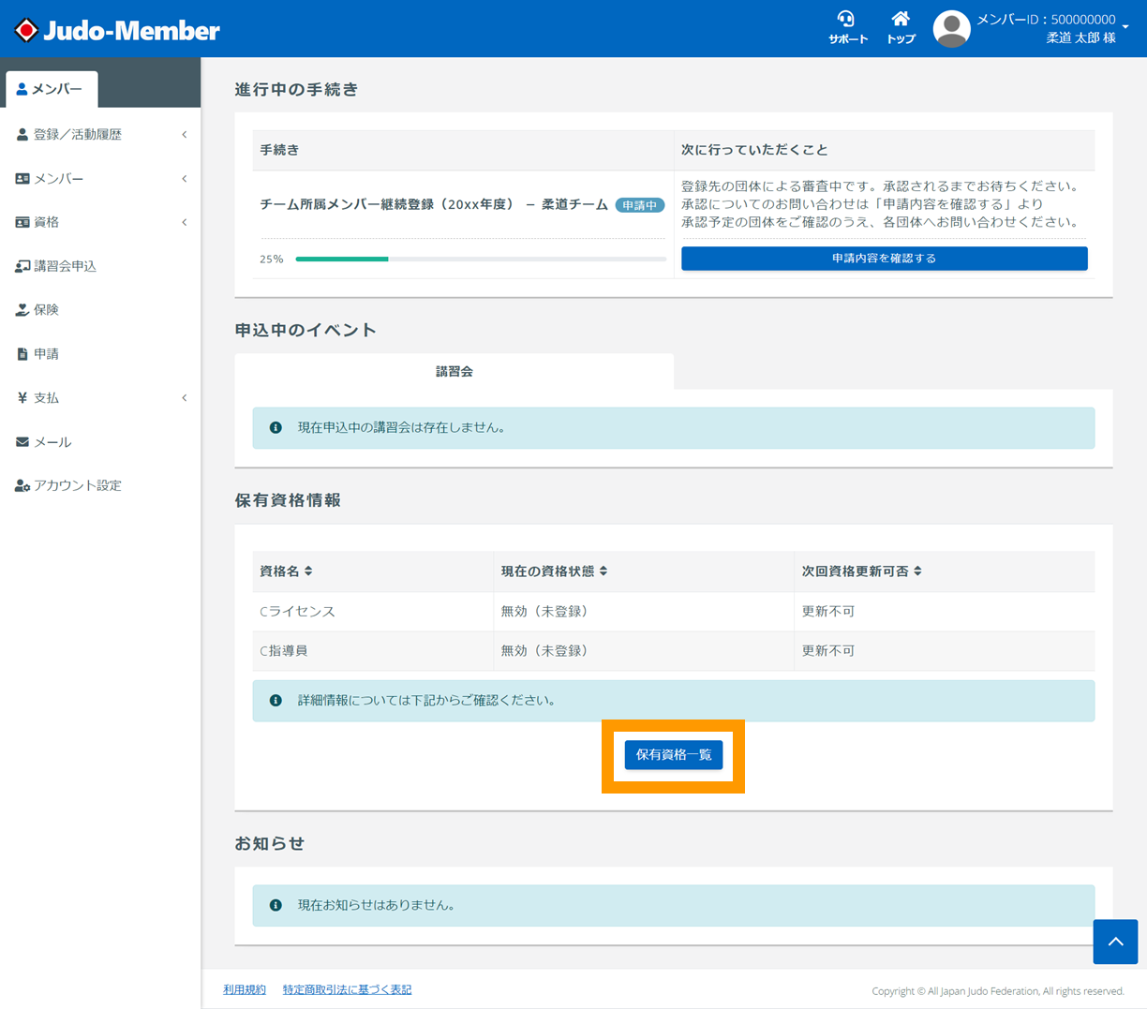The image size is (1147, 1009).
Task: Click the info icon beside 詳細情報については下記から
Action: 276,701
